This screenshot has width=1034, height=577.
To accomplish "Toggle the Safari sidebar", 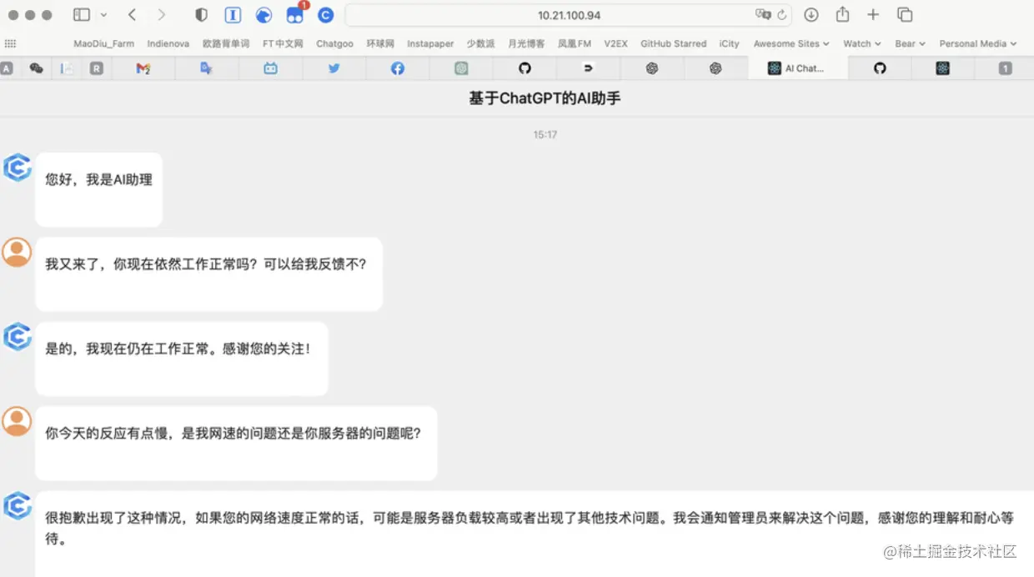I will point(82,15).
